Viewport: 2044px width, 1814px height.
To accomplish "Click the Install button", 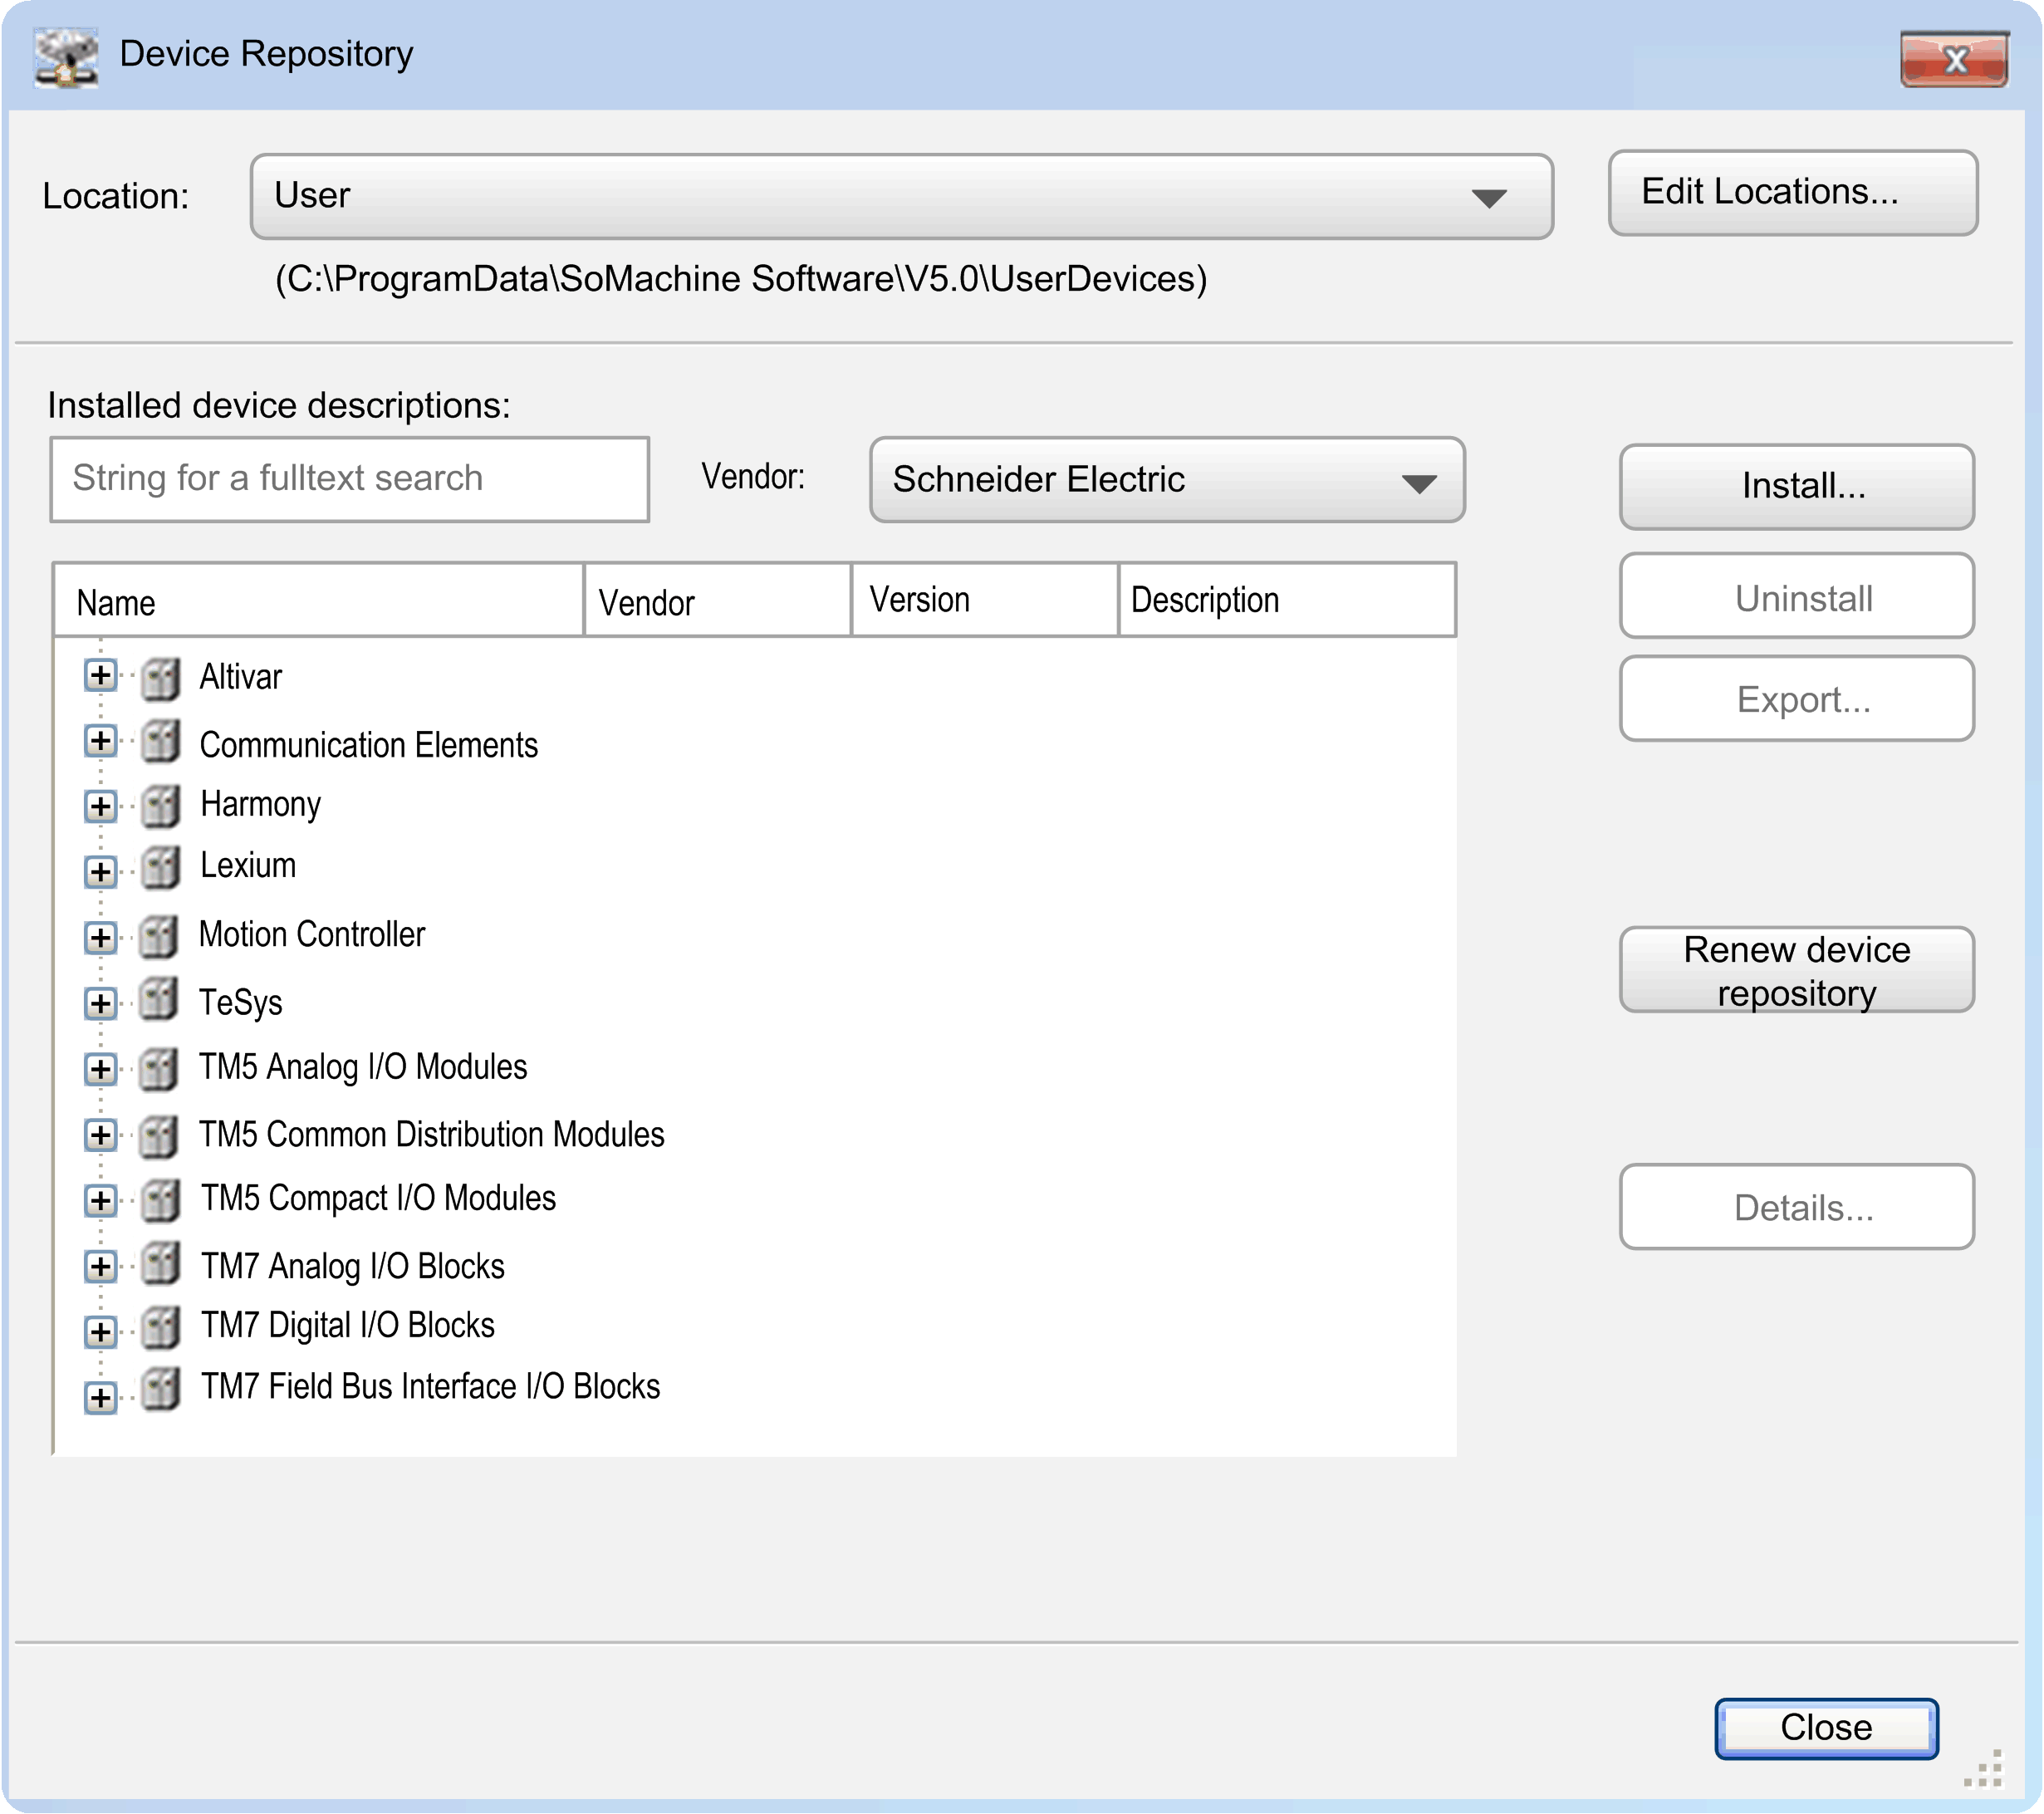I will [x=1796, y=486].
